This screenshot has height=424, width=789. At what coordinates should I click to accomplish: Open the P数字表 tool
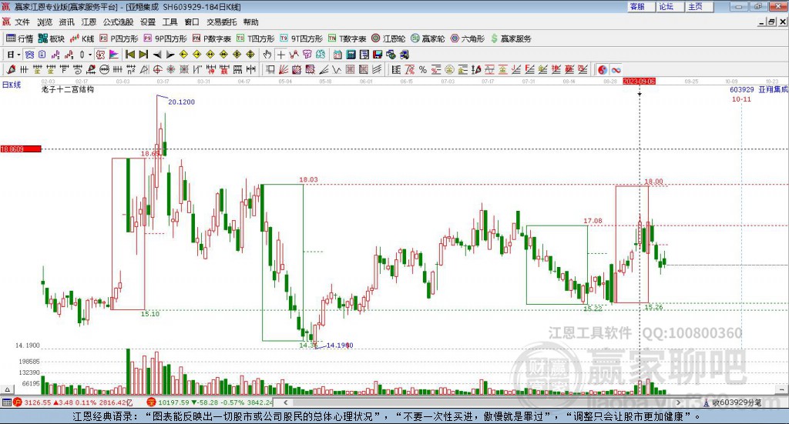tap(212, 38)
